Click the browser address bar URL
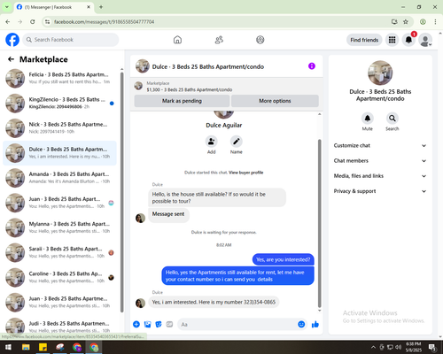This screenshot has width=443, height=354. coord(104,22)
